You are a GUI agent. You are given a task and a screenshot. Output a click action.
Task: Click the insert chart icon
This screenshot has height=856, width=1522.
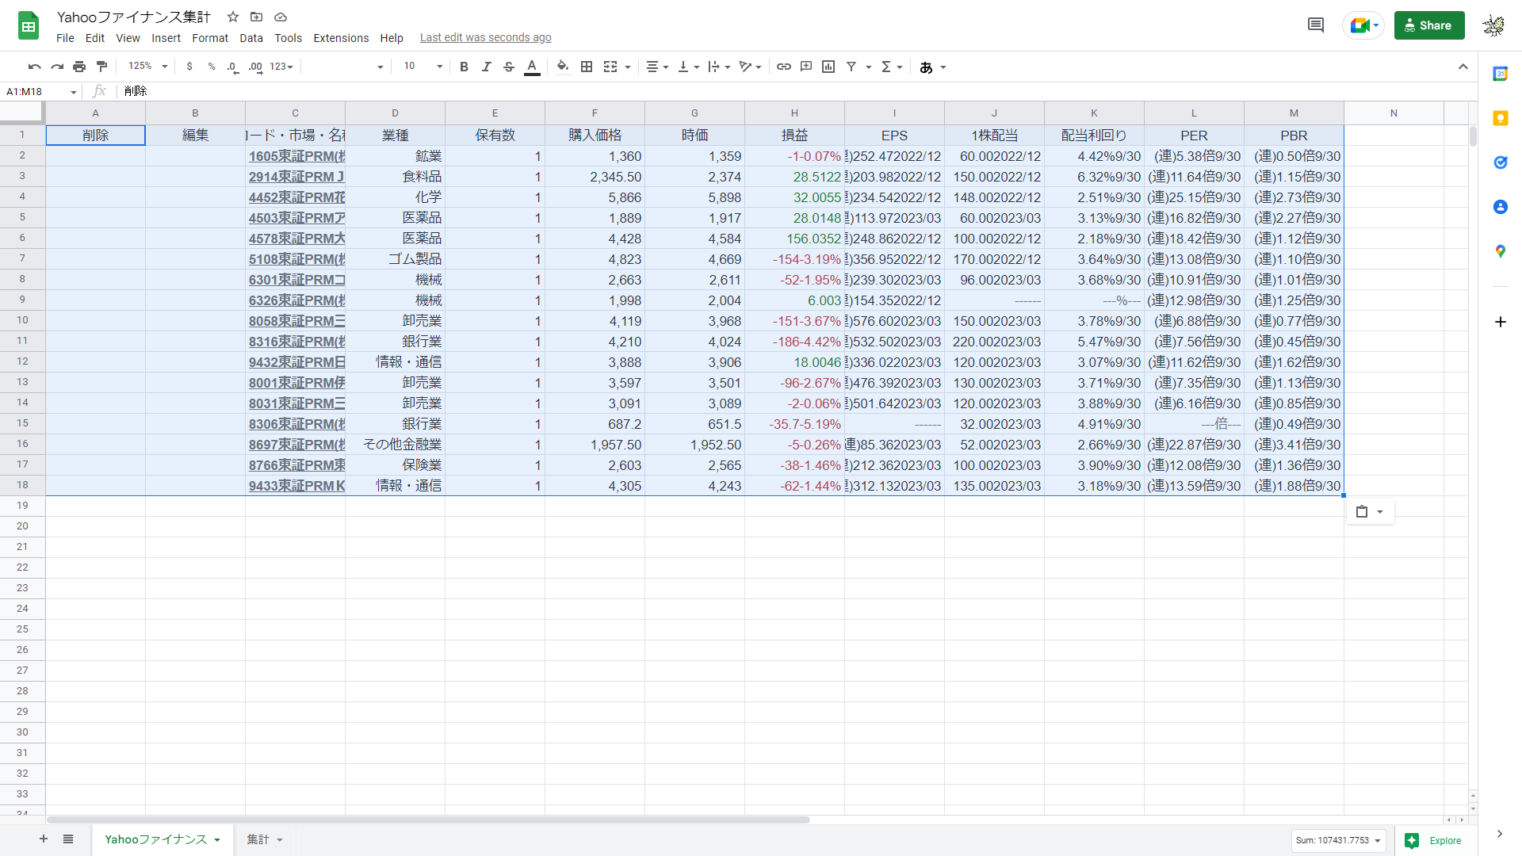click(828, 67)
